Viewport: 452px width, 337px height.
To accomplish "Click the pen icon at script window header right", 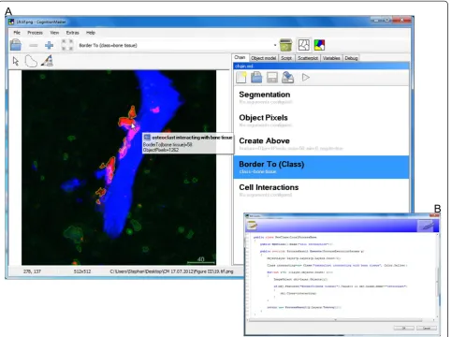I will point(426,226).
